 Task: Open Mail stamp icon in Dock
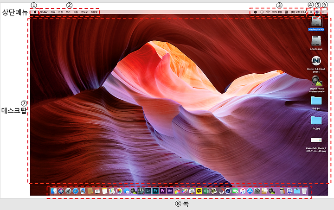pos(83,191)
